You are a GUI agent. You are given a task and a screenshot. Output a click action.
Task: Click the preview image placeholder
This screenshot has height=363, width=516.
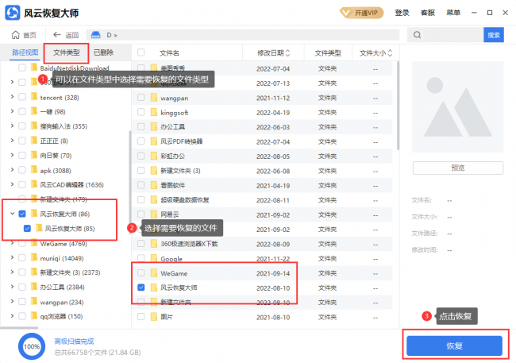[457, 106]
